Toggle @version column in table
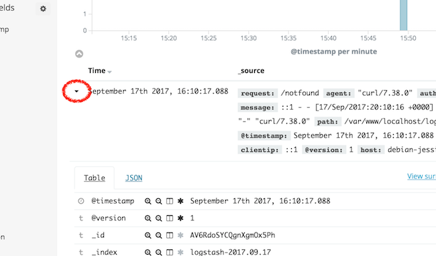The height and width of the screenshot is (256, 436). pos(170,218)
